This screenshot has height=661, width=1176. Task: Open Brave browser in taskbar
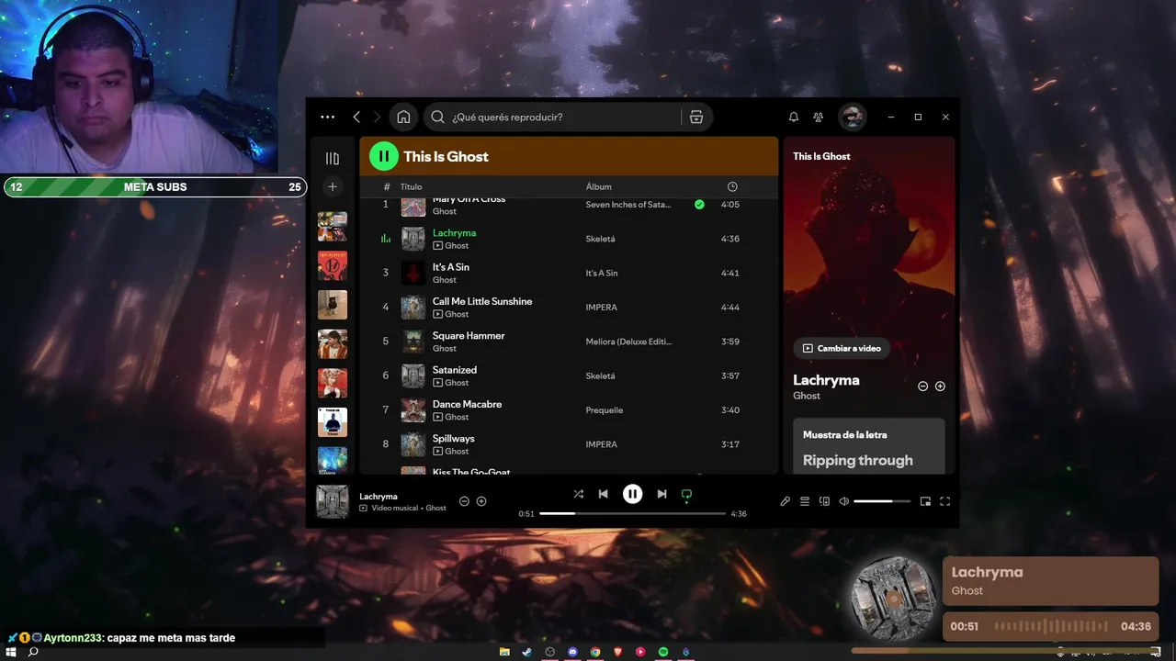pos(617,652)
